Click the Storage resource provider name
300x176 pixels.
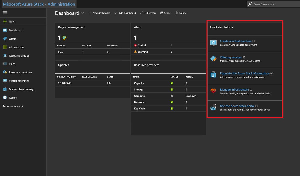point(138,89)
